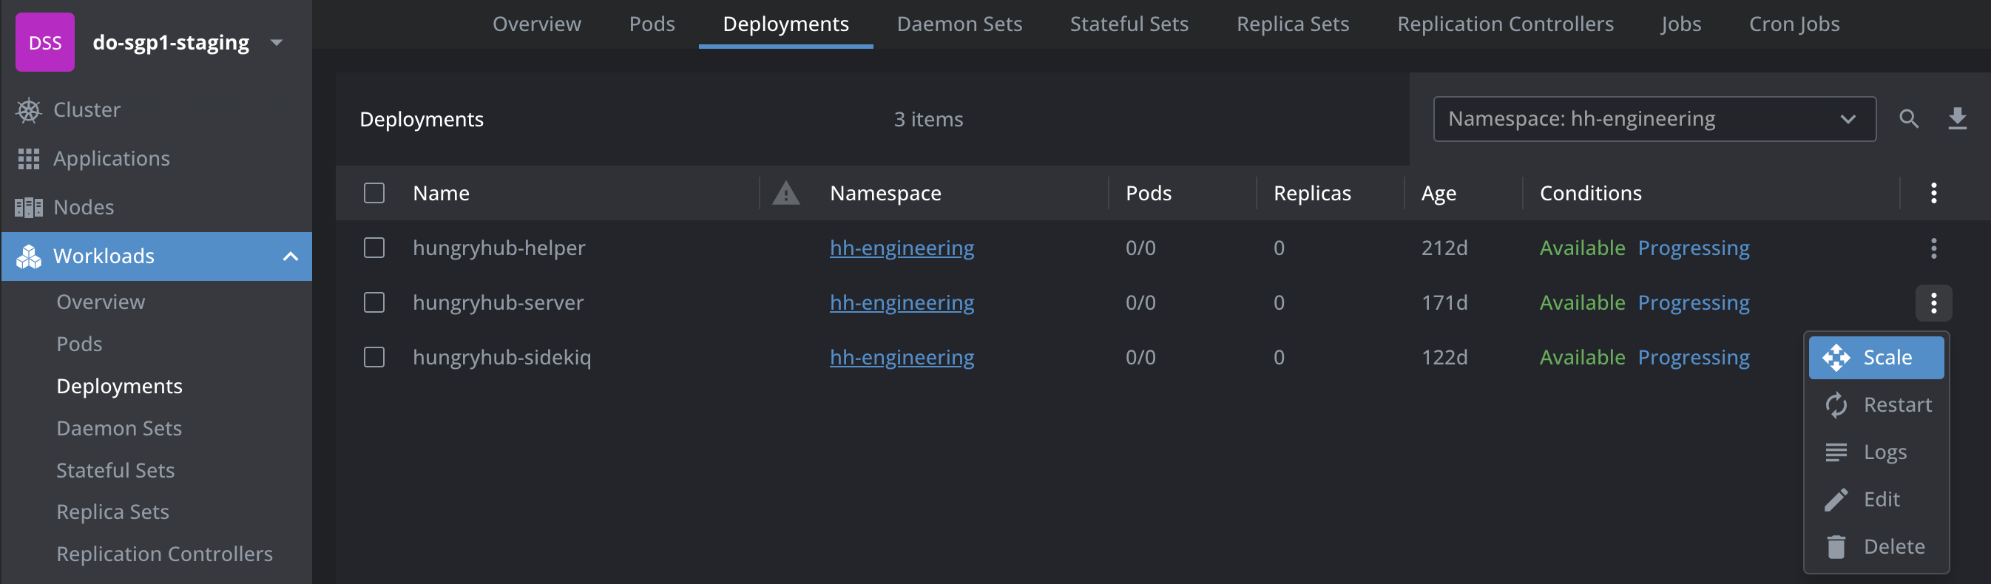Tick the select-all checkbox in the header
The height and width of the screenshot is (584, 1991).
(374, 193)
